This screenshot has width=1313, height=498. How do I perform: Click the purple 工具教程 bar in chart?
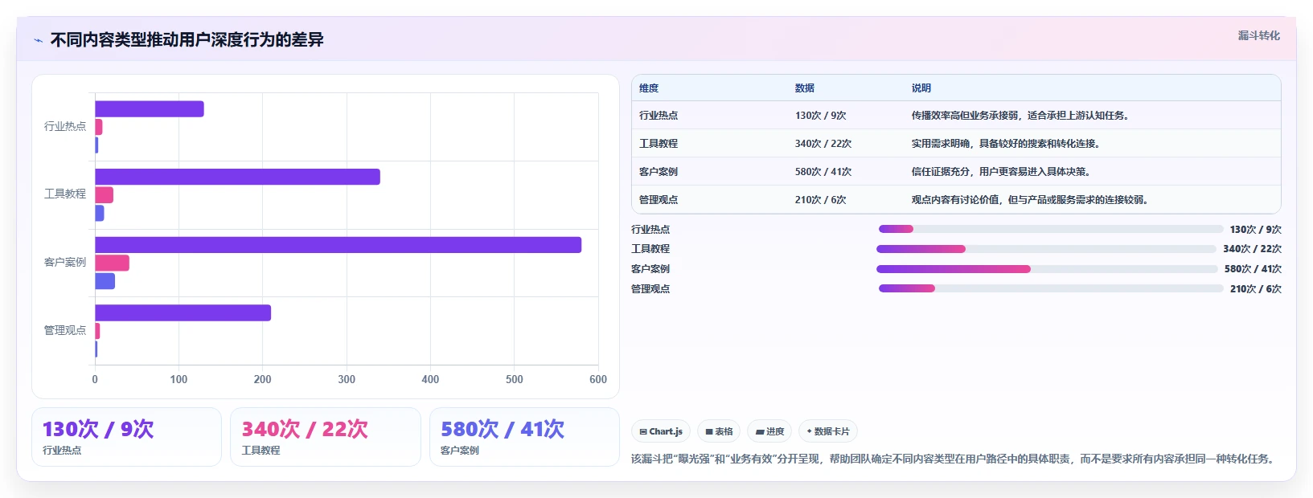point(237,177)
